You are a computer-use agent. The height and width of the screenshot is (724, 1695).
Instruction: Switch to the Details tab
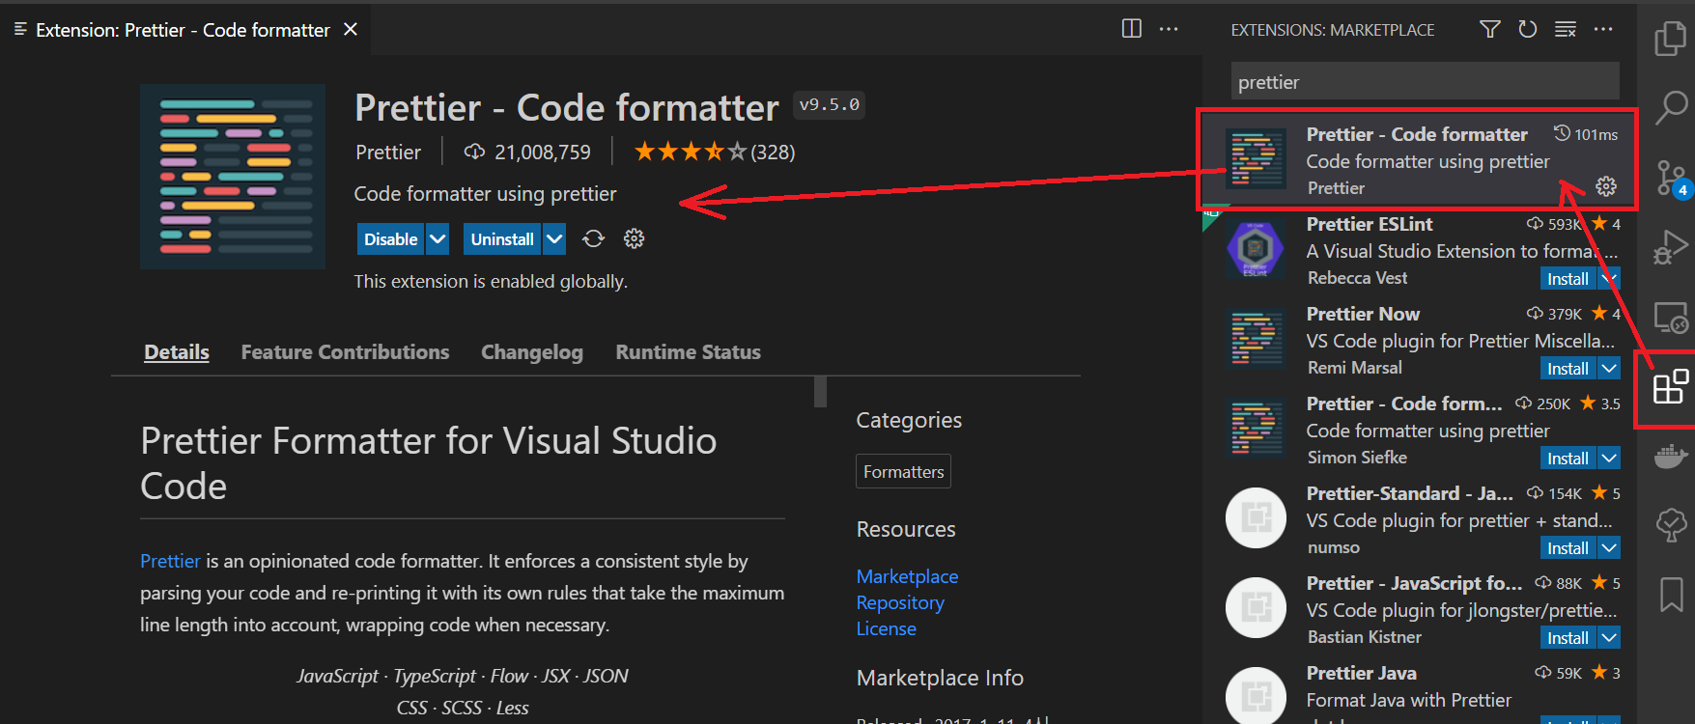coord(177,352)
